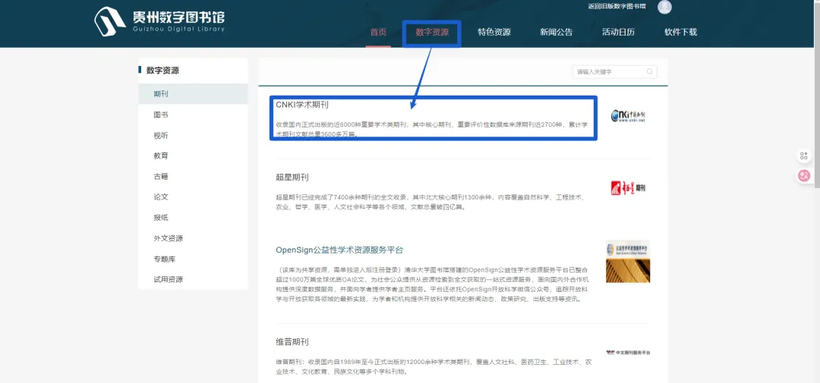
Task: Open the 超星期刊 title link
Action: 292,177
